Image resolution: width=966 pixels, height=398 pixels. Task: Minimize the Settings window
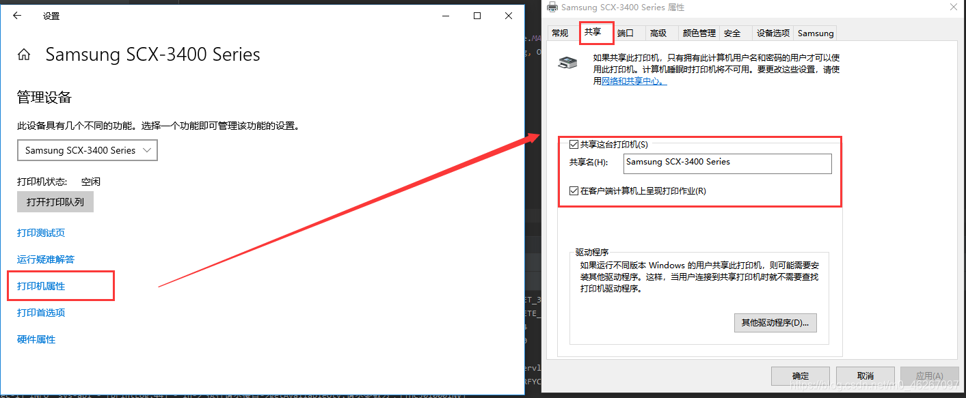(446, 16)
